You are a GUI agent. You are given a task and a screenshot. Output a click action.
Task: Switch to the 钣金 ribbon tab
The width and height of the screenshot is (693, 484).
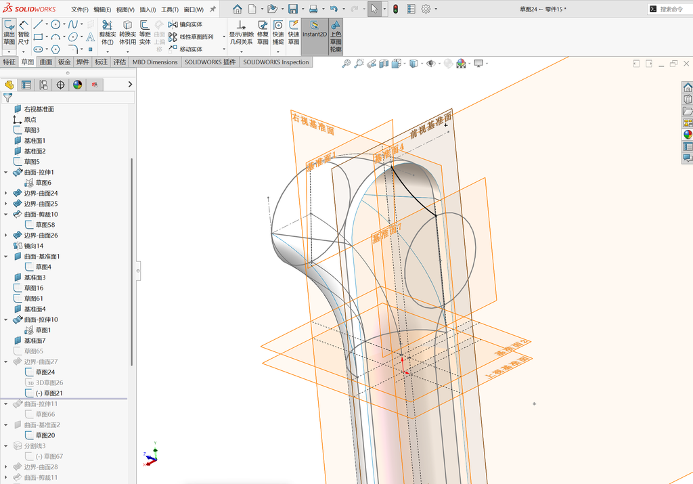(64, 62)
